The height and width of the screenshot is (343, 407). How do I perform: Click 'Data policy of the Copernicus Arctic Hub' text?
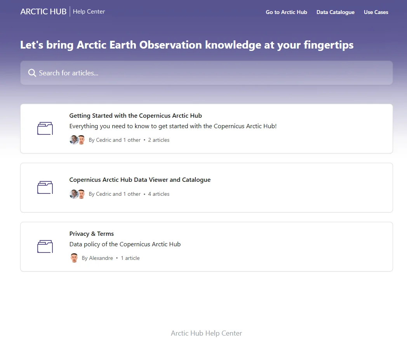[125, 244]
